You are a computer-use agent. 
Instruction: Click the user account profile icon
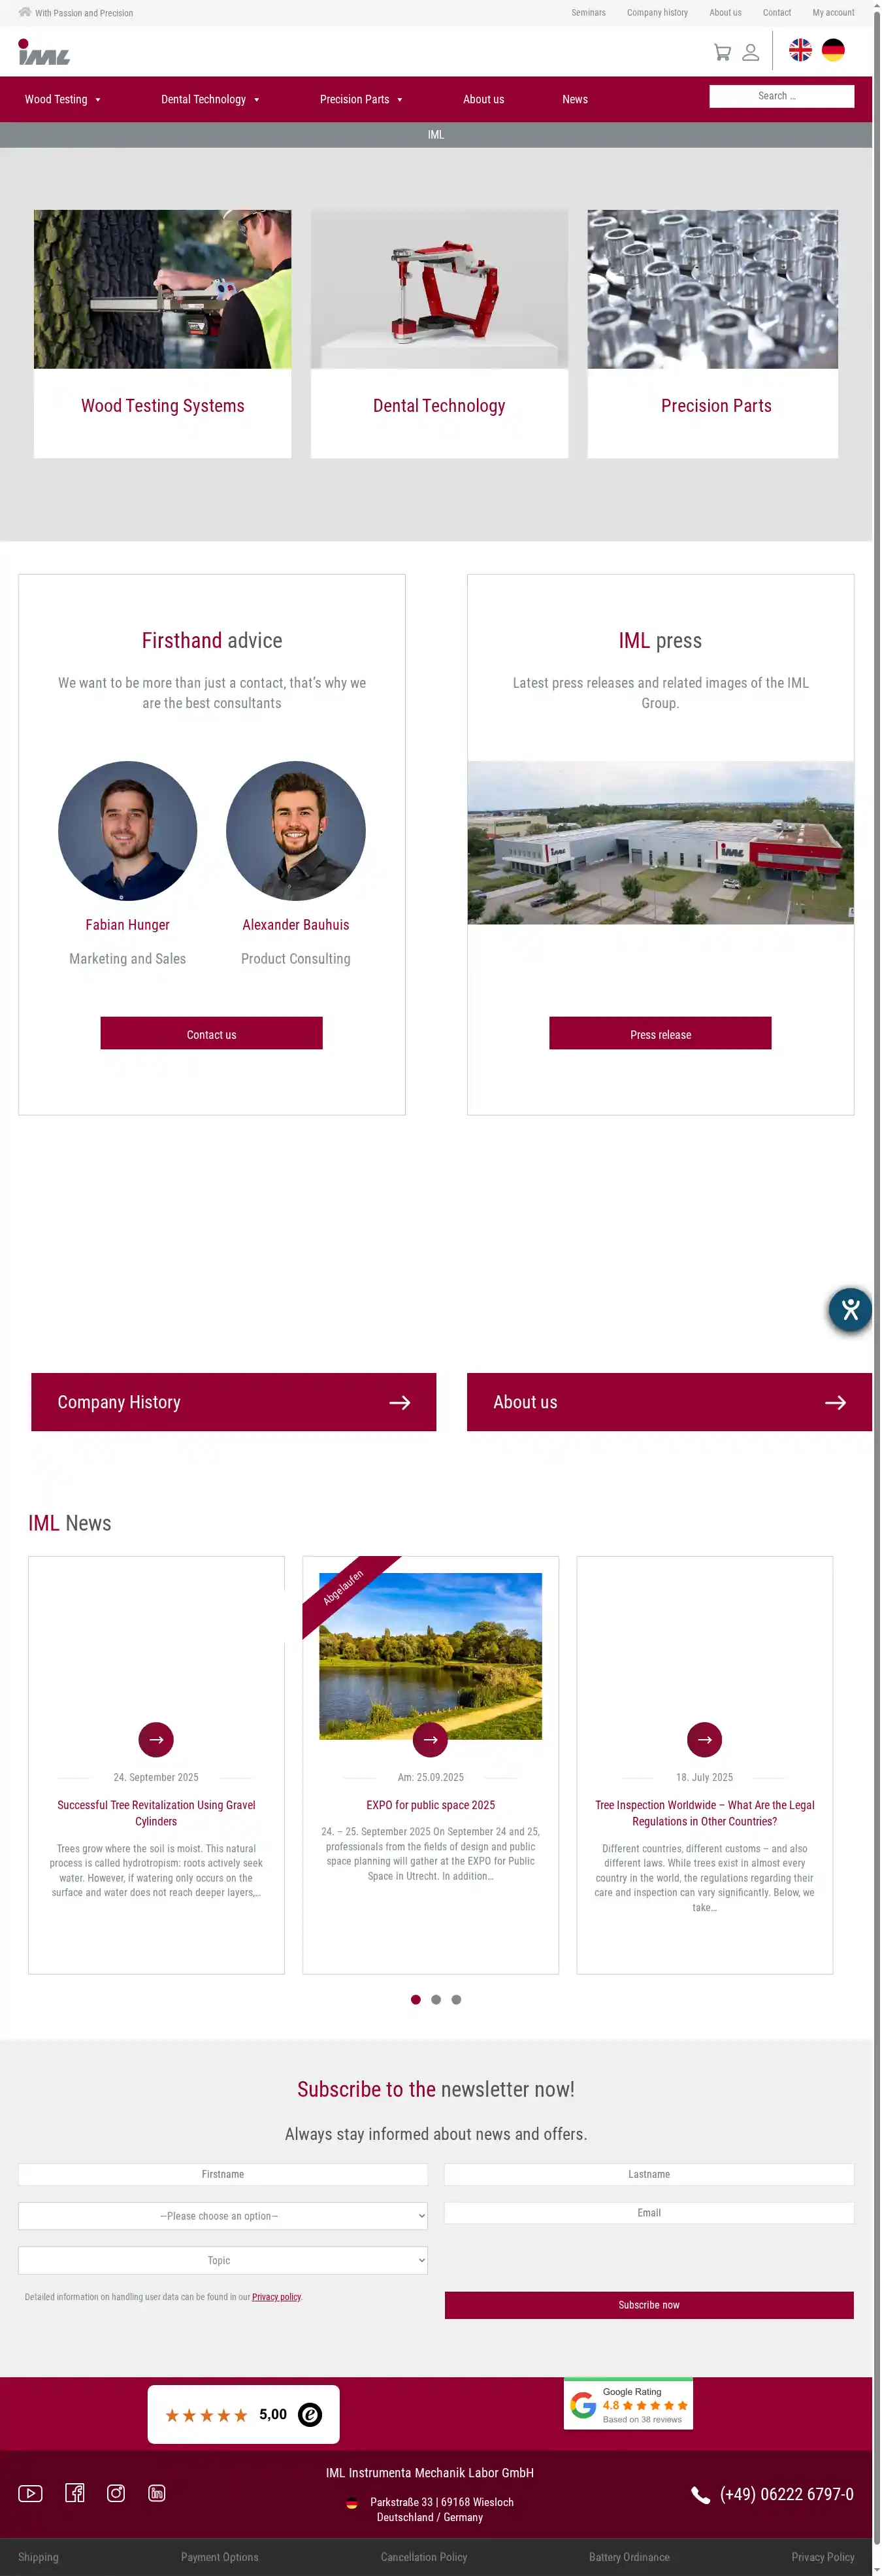click(750, 52)
